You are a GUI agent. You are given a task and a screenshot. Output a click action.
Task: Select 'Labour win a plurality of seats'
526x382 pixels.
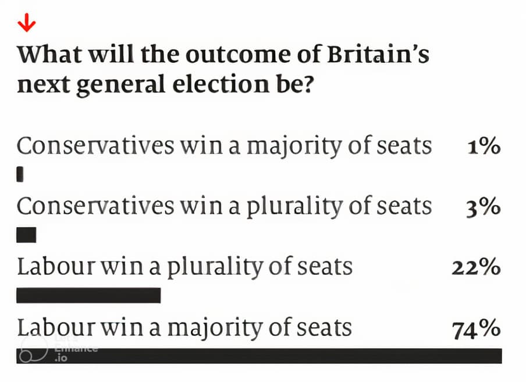pos(184,267)
